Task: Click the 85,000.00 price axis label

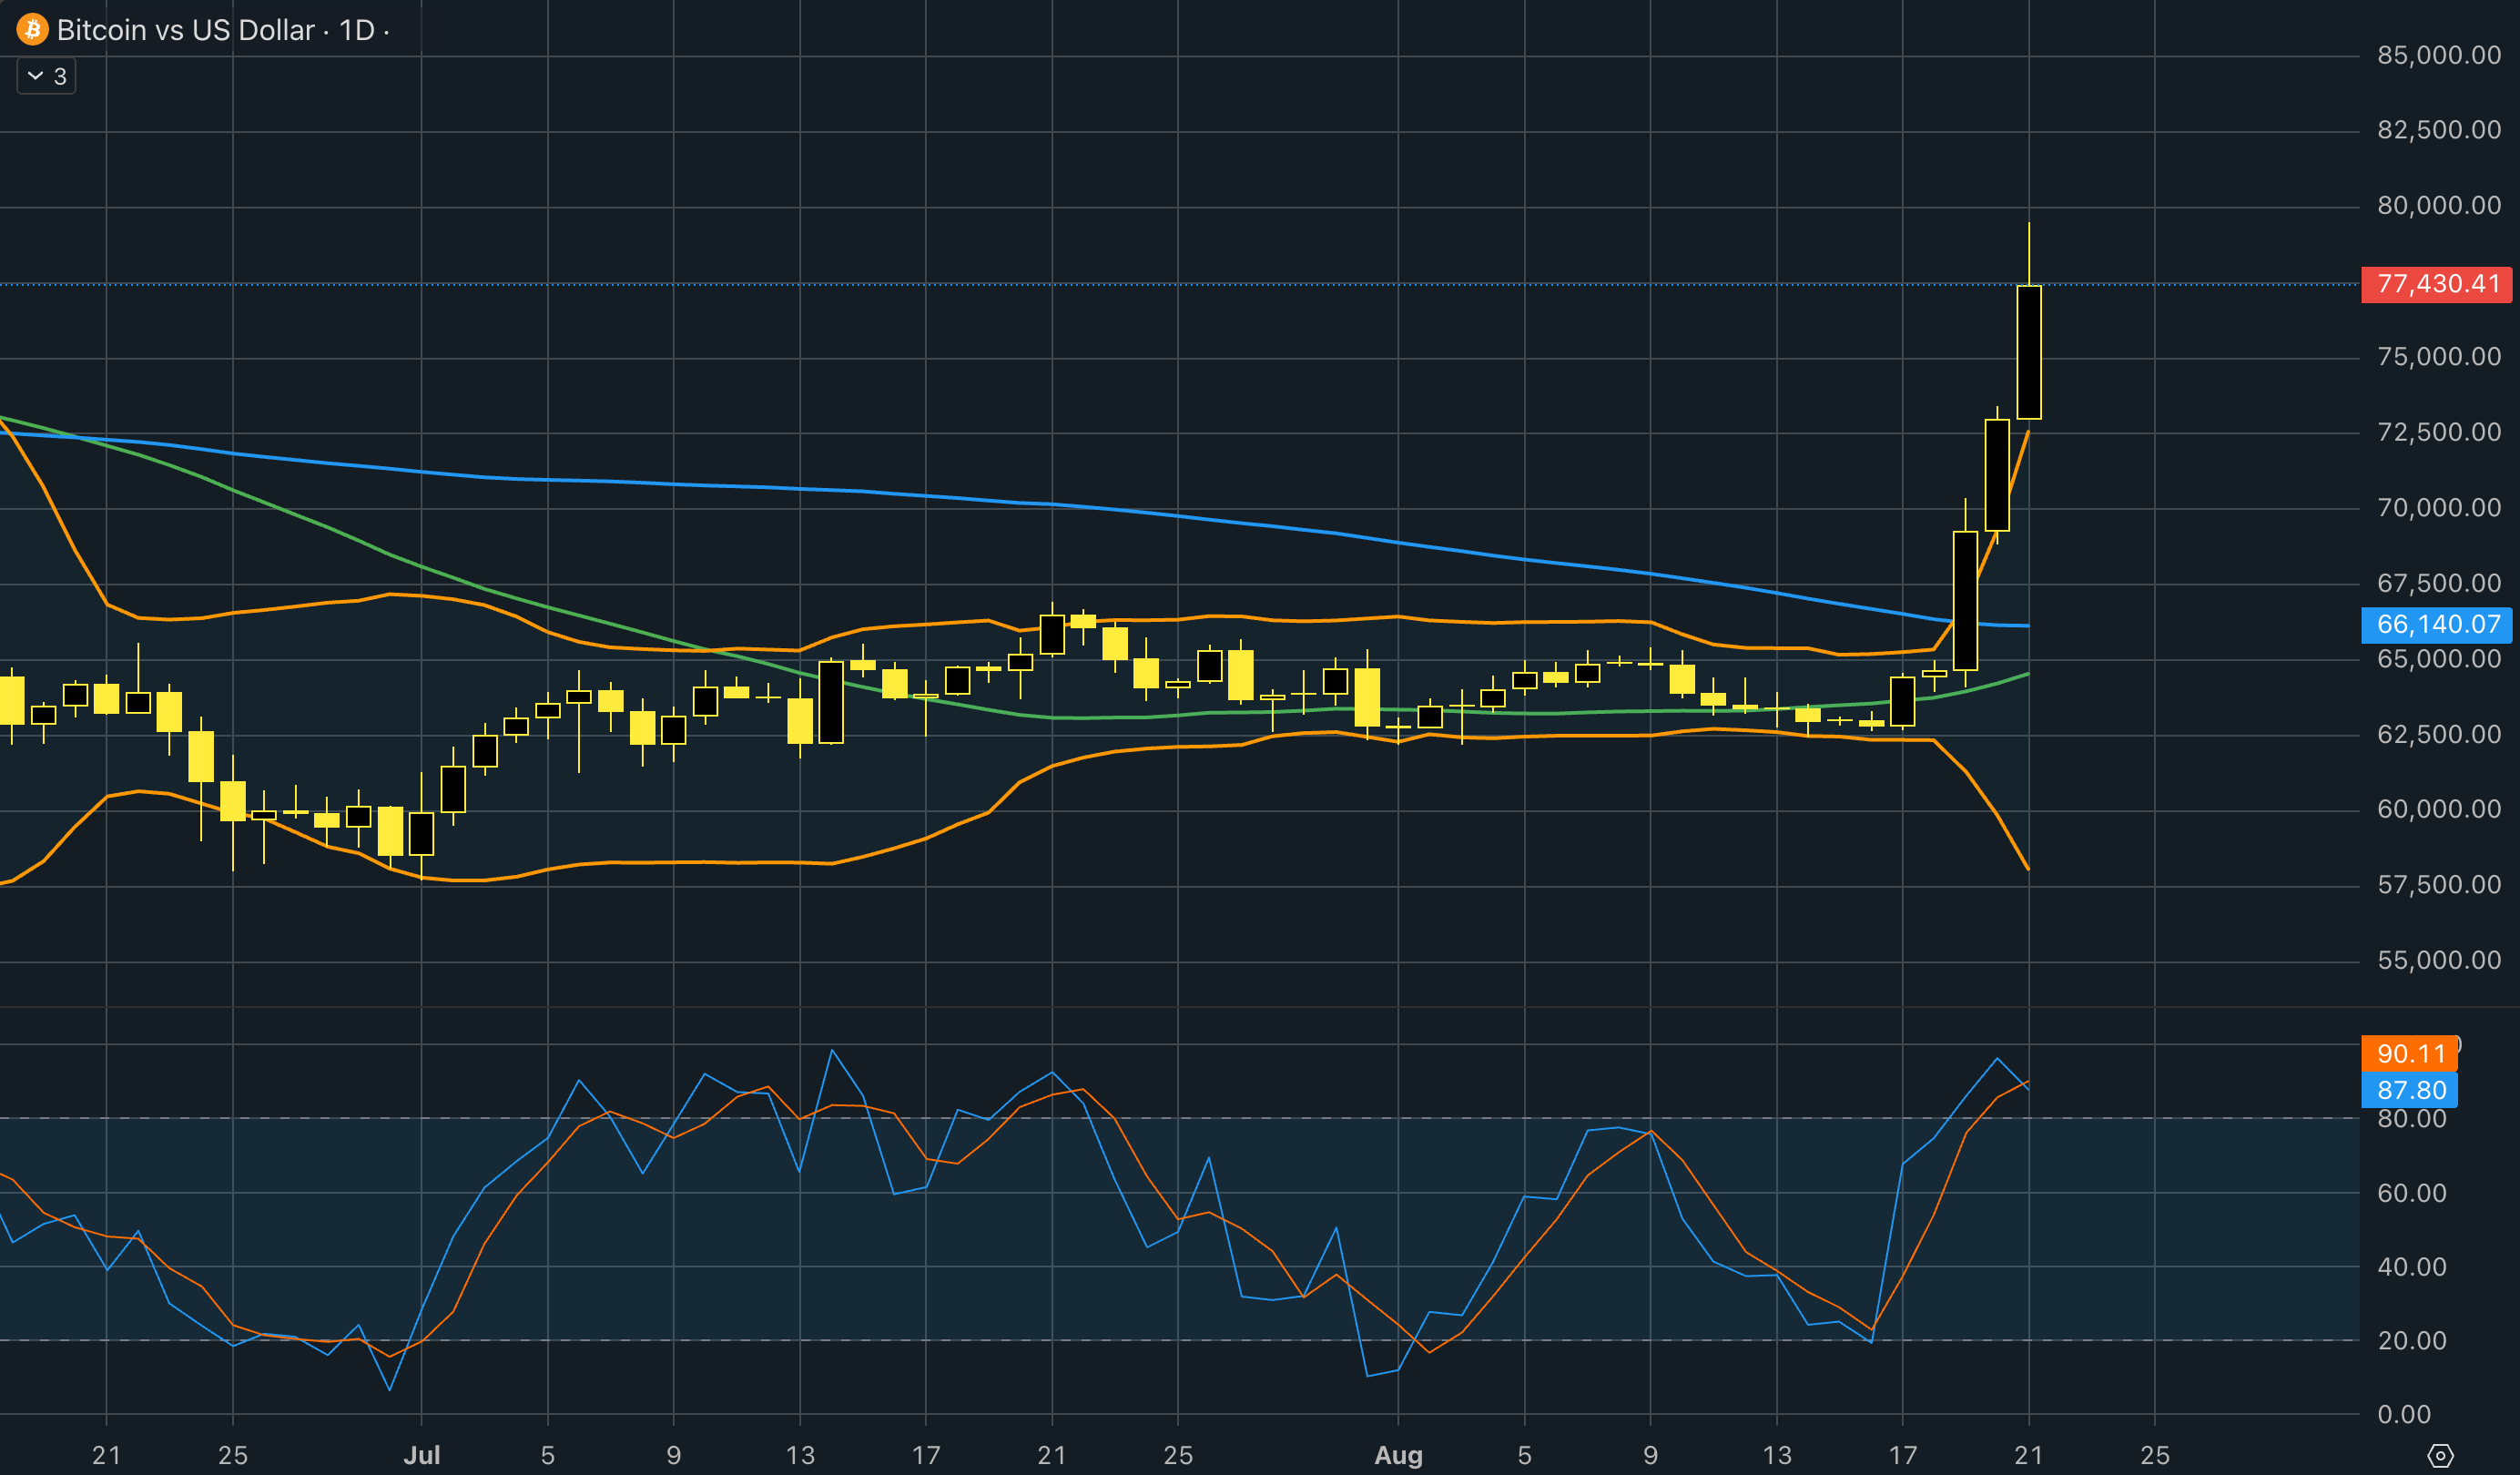Action: click(x=2439, y=55)
